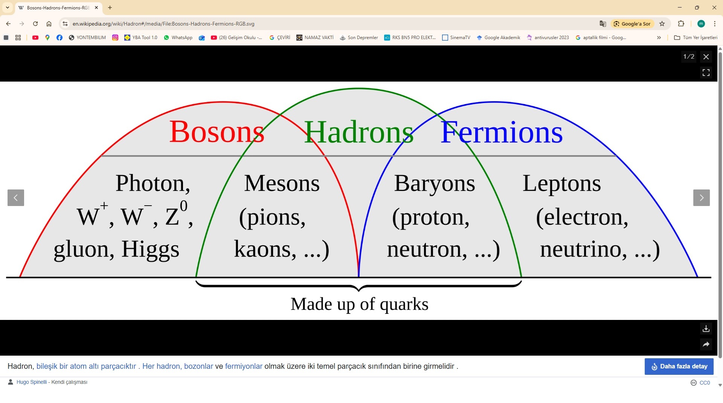Open Hugo Spinelli author link
723x403 pixels.
point(32,382)
